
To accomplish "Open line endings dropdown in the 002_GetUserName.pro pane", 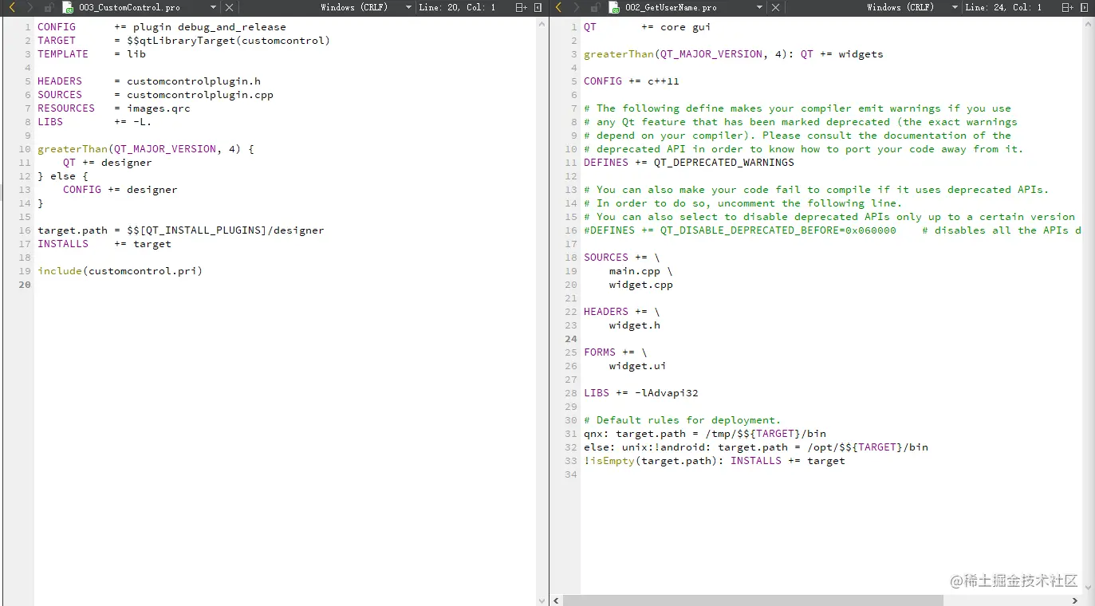I will click(x=955, y=7).
